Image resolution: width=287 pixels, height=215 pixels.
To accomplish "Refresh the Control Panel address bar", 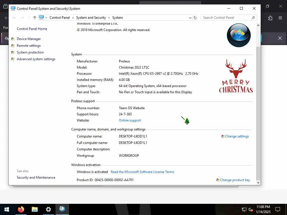I will click(195, 18).
